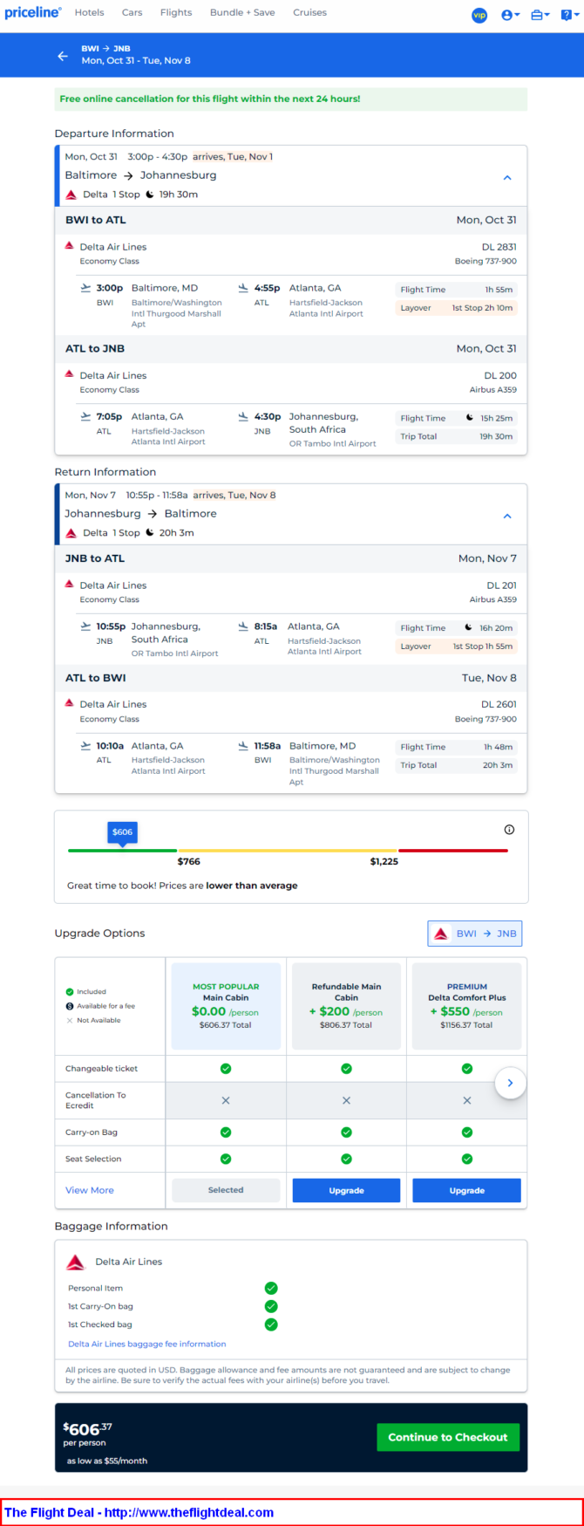Click the Personal Item checkmark

click(271, 1288)
